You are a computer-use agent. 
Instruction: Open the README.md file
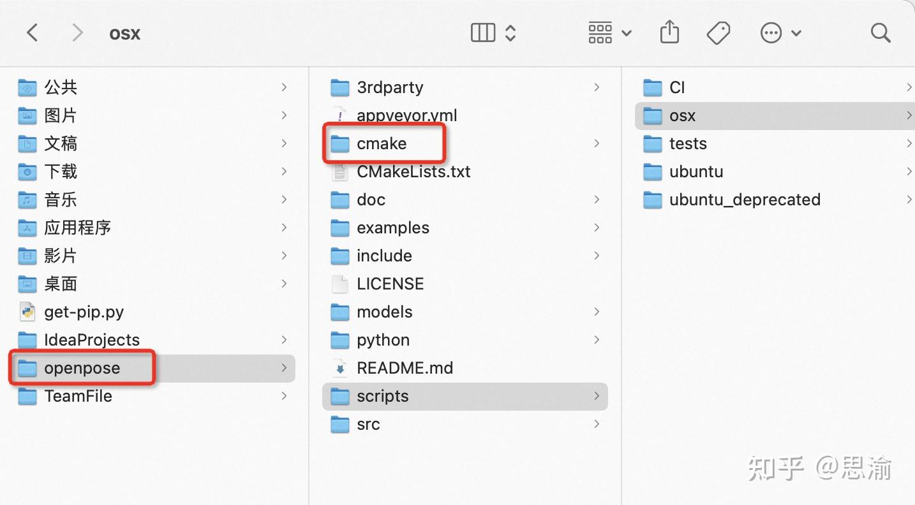(x=404, y=368)
